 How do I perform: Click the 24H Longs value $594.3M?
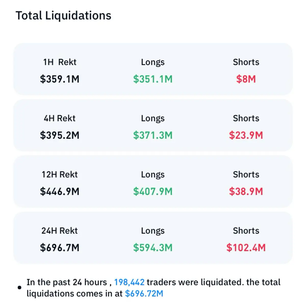153,248
